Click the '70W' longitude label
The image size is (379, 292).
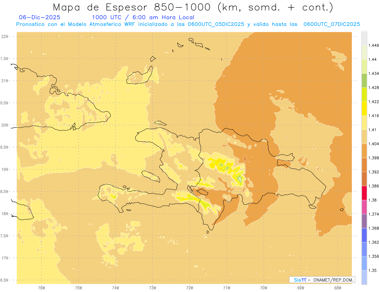(264, 288)
